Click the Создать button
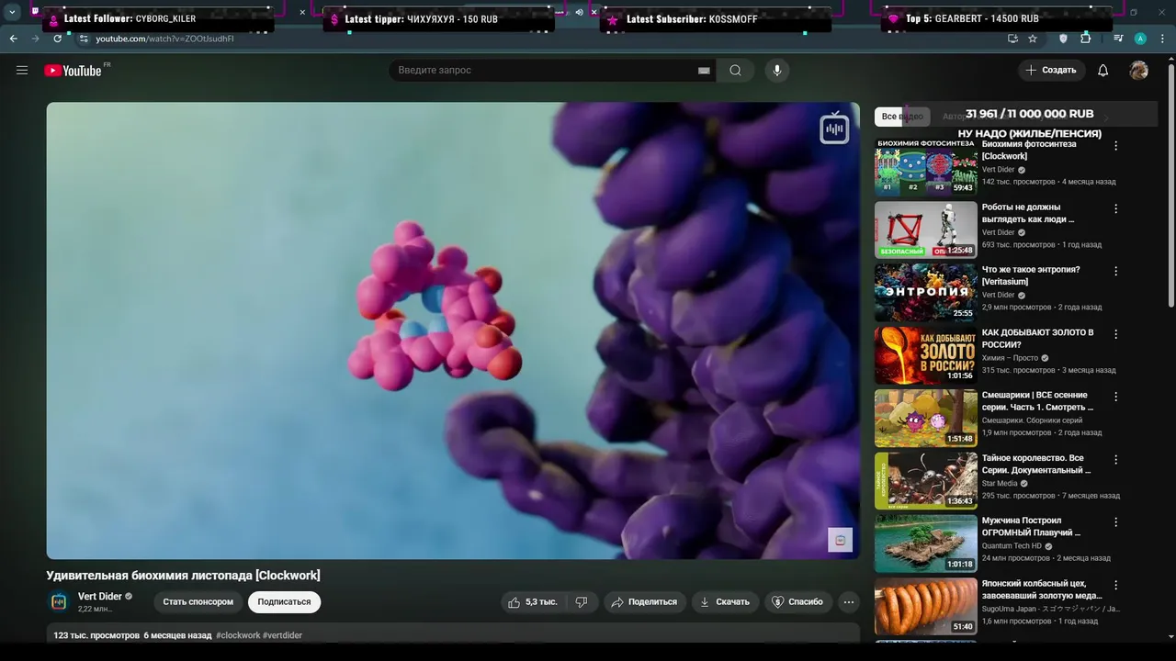This screenshot has width=1176, height=661. point(1051,71)
